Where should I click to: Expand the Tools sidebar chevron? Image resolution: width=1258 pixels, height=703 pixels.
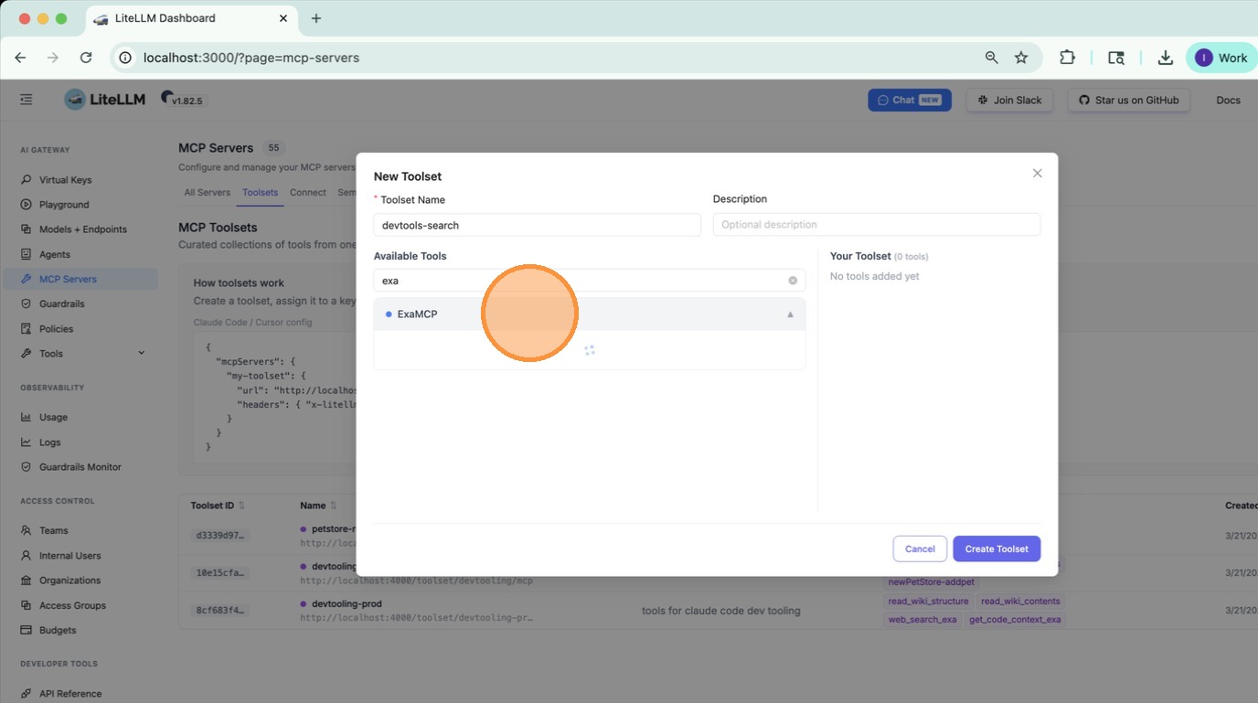141,354
